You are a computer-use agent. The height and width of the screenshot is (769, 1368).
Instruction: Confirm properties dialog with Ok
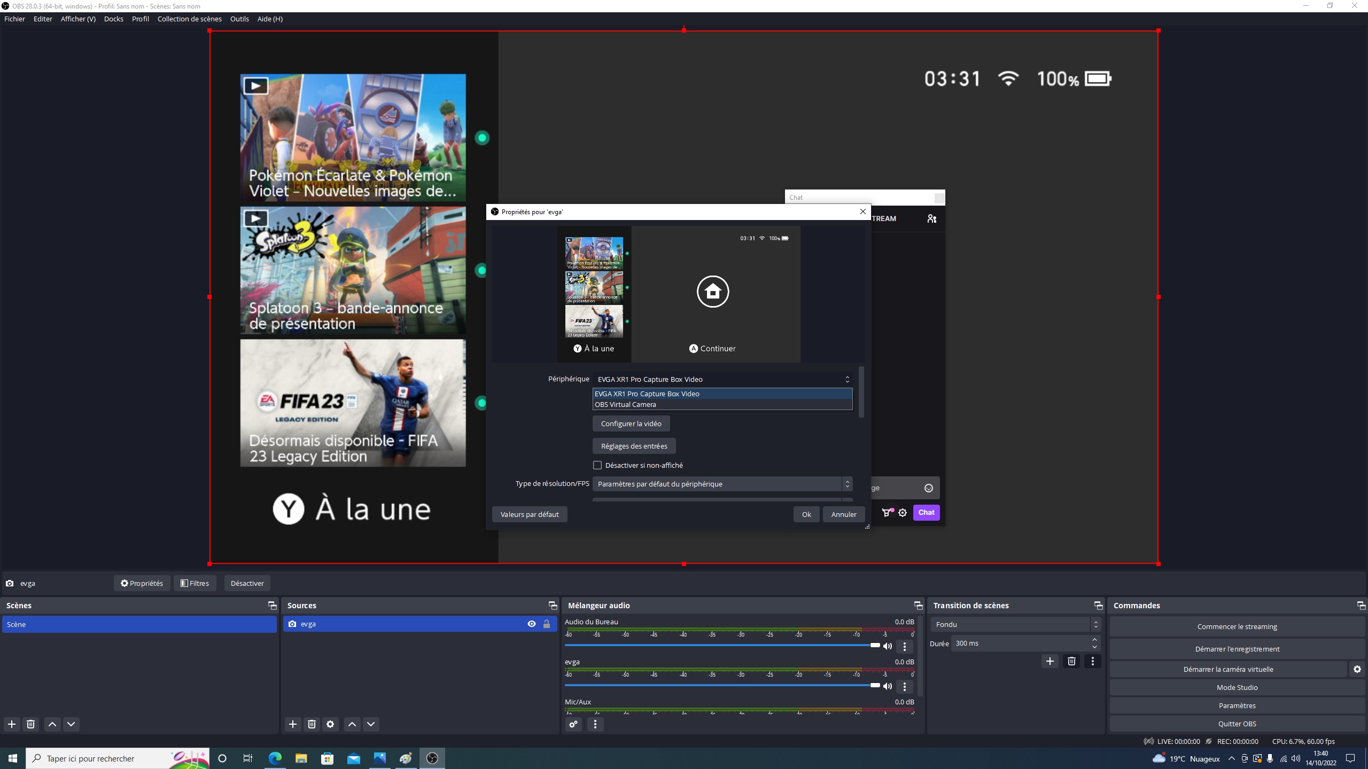click(x=806, y=514)
